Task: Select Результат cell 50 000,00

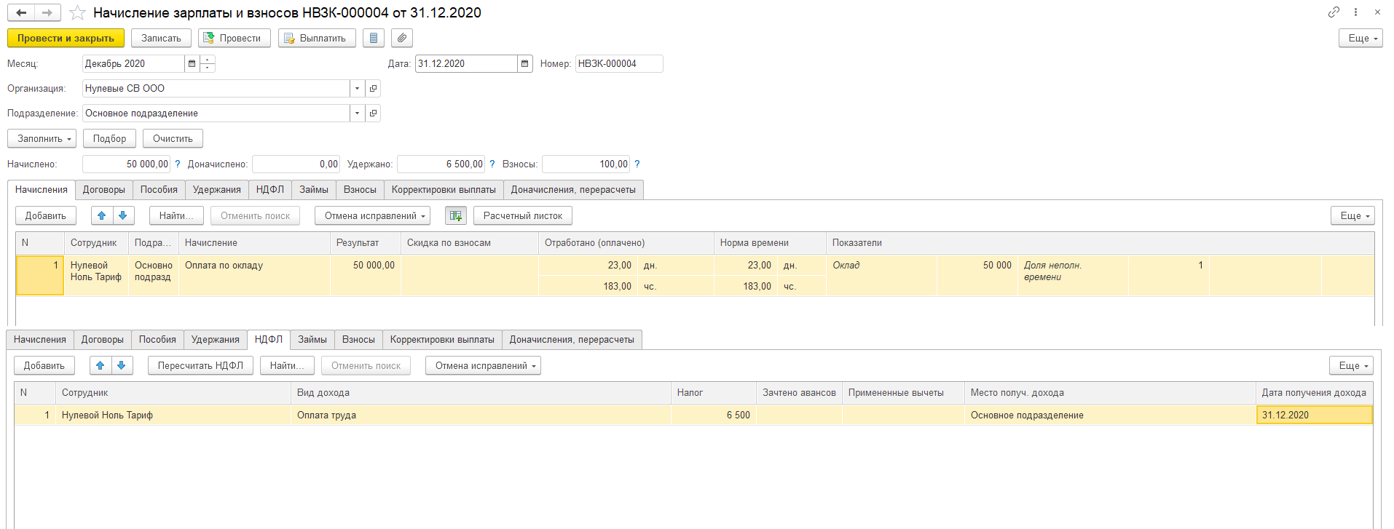Action: pos(366,275)
